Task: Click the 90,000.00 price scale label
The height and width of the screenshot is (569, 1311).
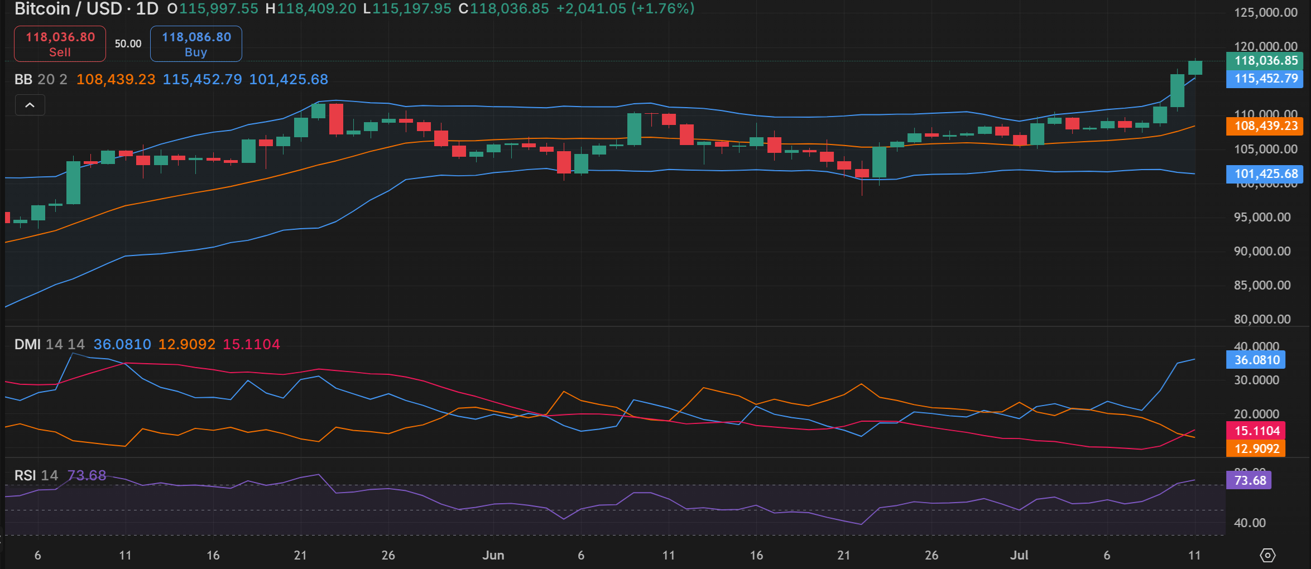Action: 1262,251
